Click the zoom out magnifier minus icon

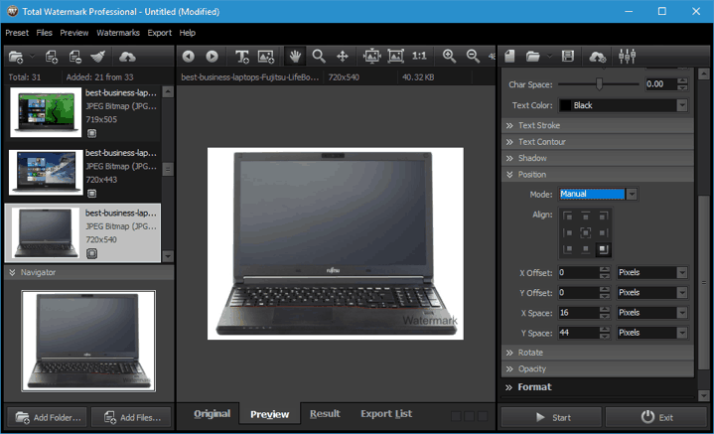coord(473,56)
